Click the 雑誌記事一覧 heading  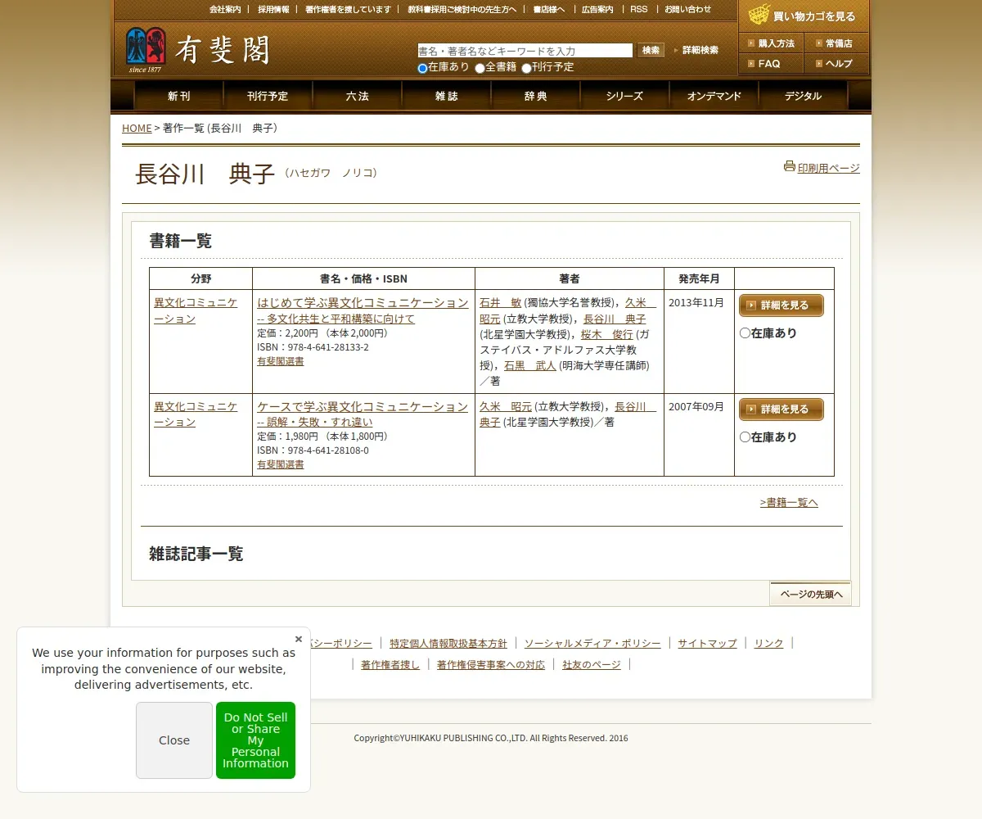[x=196, y=554]
